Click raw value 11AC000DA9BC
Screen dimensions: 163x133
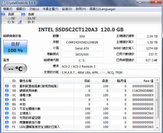click(143, 91)
